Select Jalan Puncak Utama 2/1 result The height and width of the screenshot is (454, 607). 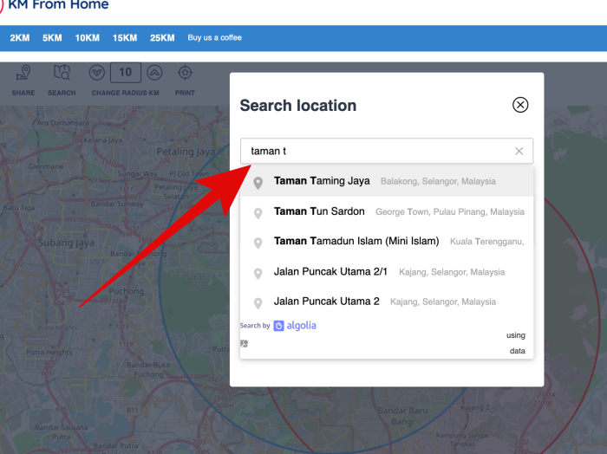pyautogui.click(x=330, y=271)
